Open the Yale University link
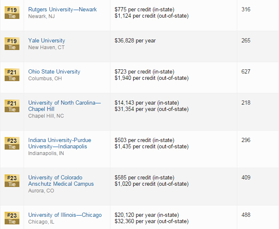The height and width of the screenshot is (229, 279). 47,41
